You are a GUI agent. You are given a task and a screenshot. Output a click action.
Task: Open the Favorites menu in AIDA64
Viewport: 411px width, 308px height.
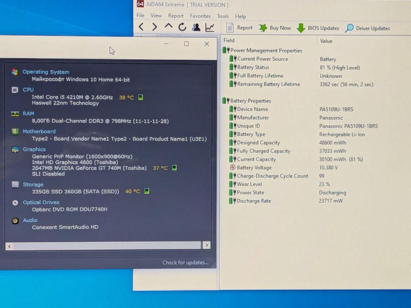[x=200, y=16]
